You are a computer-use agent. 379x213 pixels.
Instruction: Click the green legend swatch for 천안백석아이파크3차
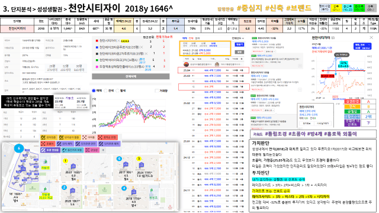97,60
